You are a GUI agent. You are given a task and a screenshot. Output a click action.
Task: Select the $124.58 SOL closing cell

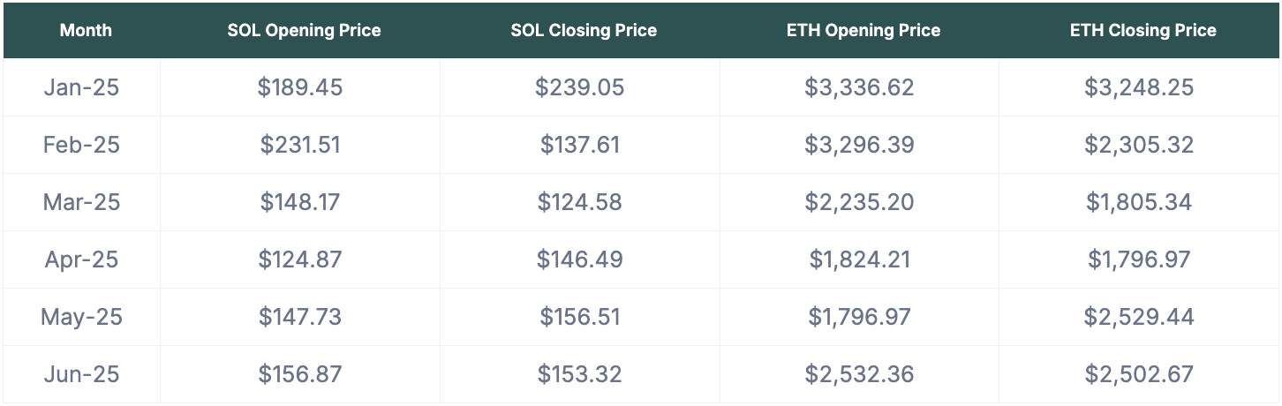[580, 202]
